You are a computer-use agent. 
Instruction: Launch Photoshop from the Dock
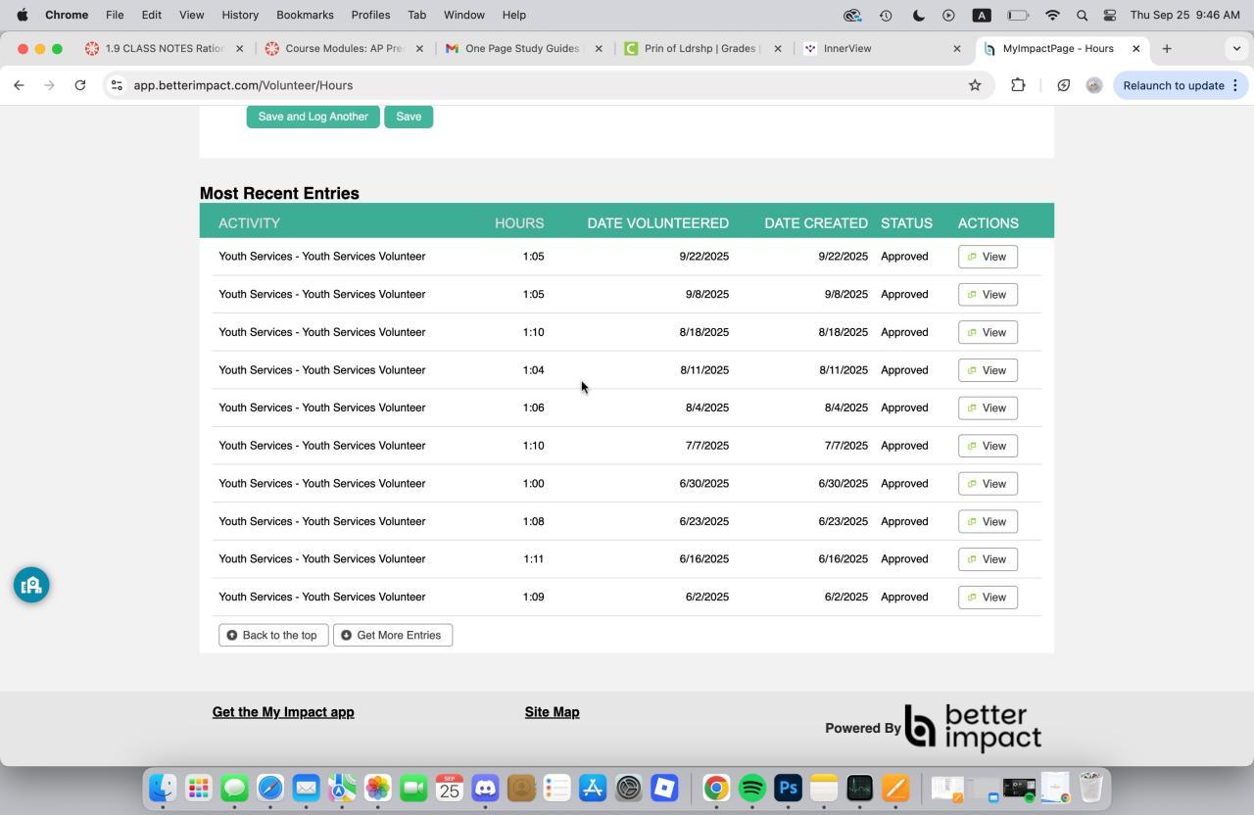pos(788,788)
